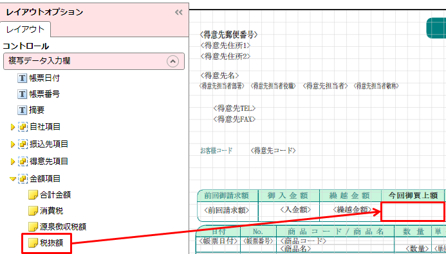The image size is (446, 254).
Task: Select the 〈繰越金額〉 field cell
Action: (353, 210)
